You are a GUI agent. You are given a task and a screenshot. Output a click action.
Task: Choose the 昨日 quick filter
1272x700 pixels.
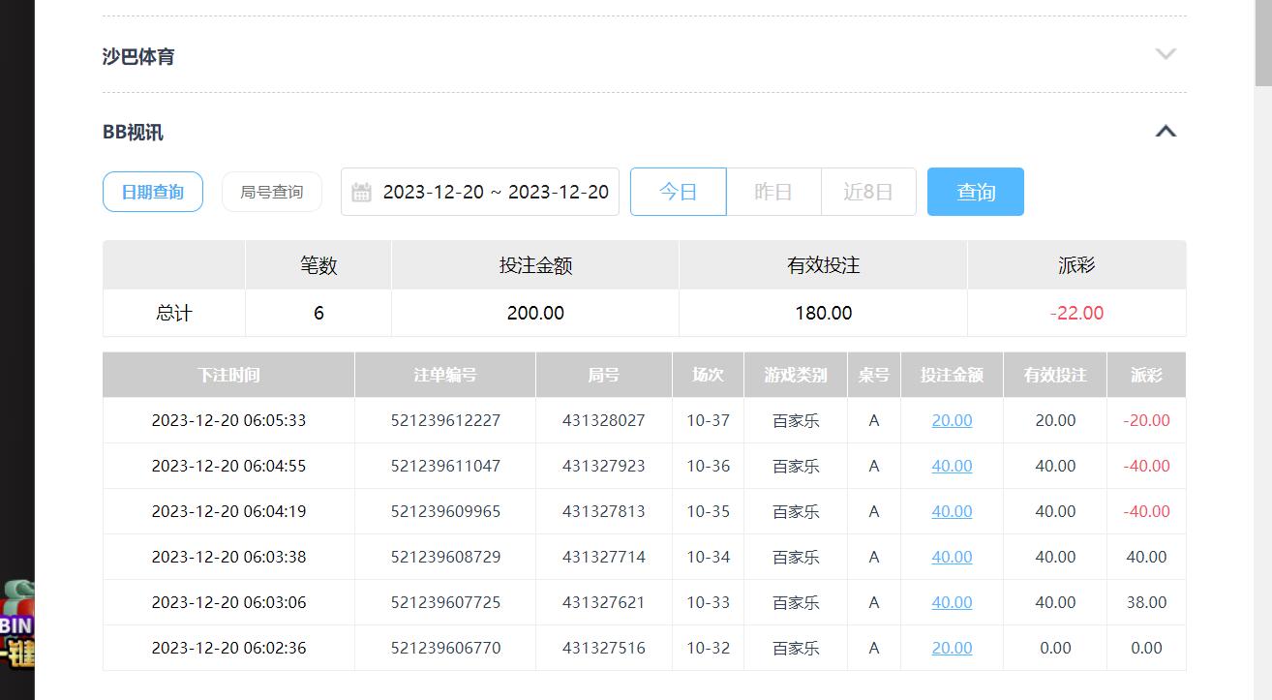[773, 192]
